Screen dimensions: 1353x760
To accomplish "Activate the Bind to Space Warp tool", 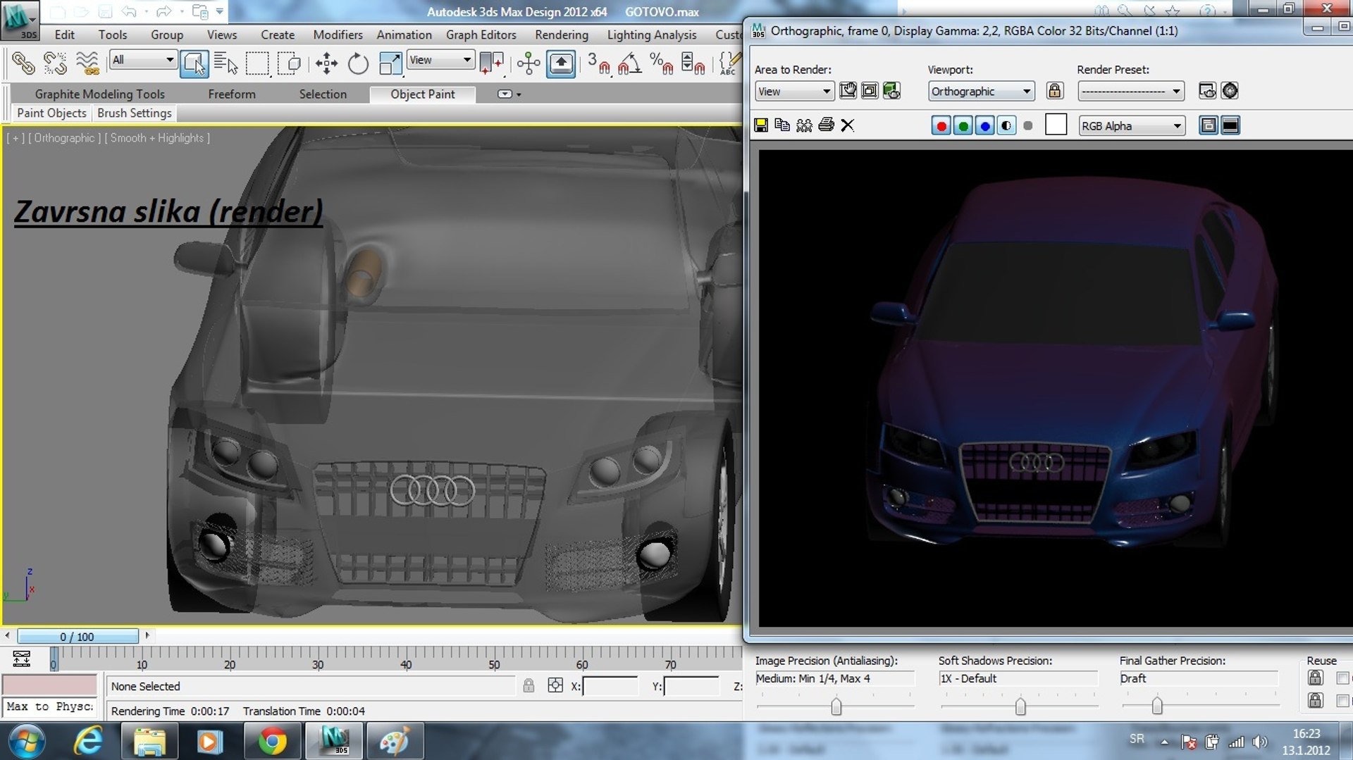I will [x=87, y=63].
